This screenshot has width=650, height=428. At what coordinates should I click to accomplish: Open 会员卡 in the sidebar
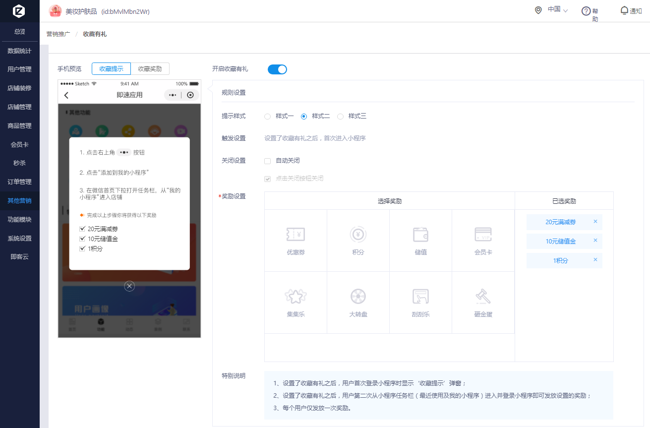pos(20,145)
